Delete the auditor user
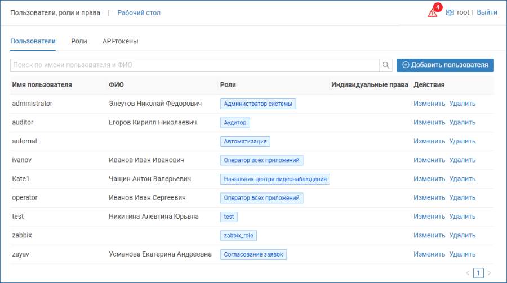This screenshot has width=507, height=283. [462, 123]
